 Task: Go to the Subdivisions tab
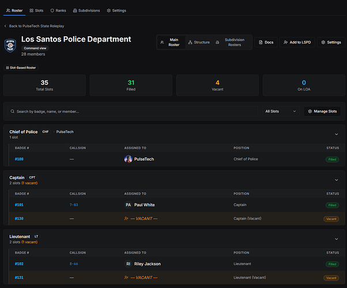[86, 10]
